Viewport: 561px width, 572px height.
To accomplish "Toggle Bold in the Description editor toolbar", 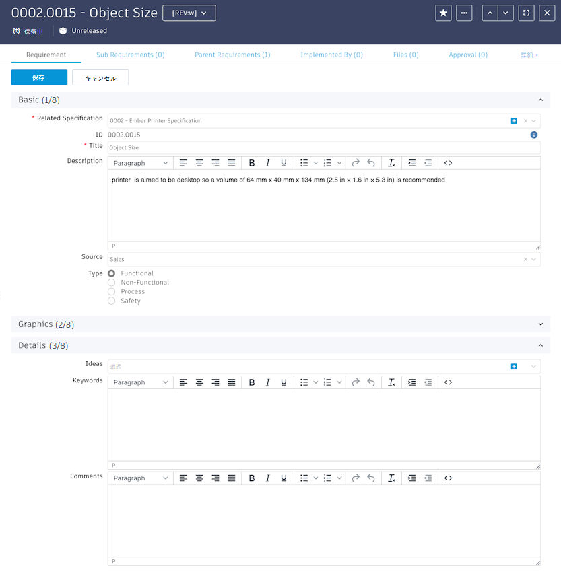I will (251, 163).
